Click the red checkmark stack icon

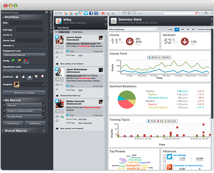point(75,13)
